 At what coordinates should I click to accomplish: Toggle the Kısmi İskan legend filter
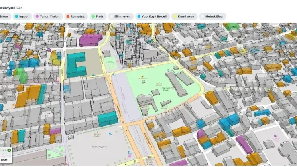(x=184, y=16)
